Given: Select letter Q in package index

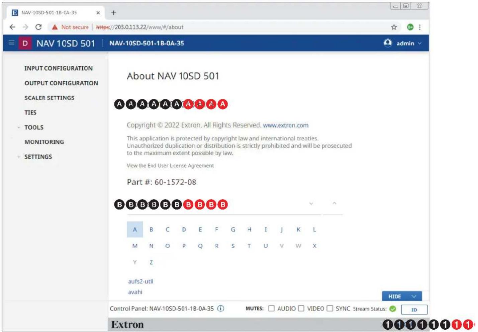Looking at the screenshot, I should pyautogui.click(x=200, y=246).
